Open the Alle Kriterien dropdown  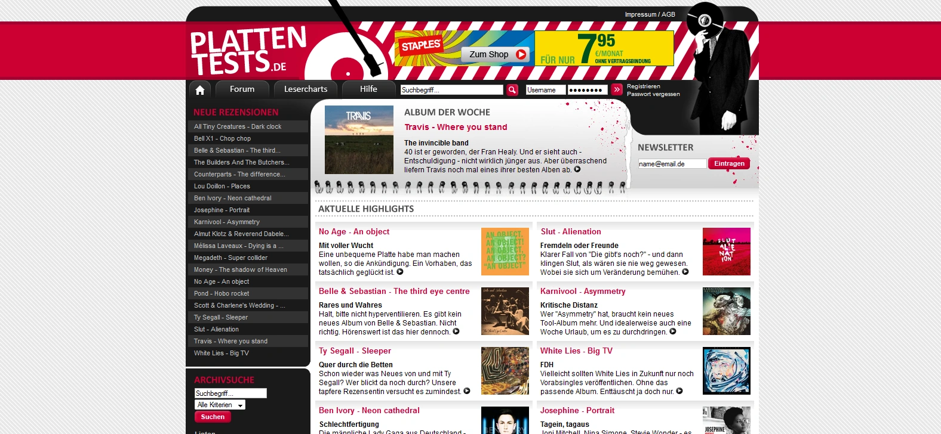point(220,405)
